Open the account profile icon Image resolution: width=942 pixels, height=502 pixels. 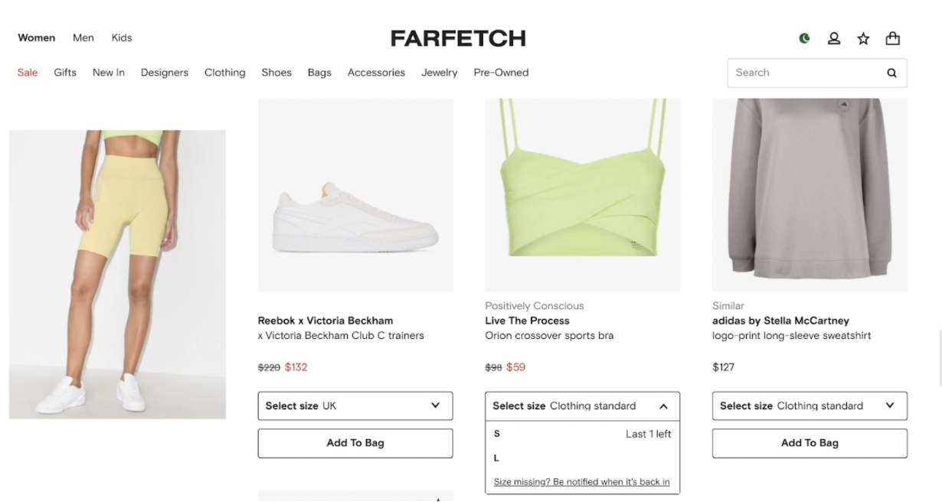(834, 38)
